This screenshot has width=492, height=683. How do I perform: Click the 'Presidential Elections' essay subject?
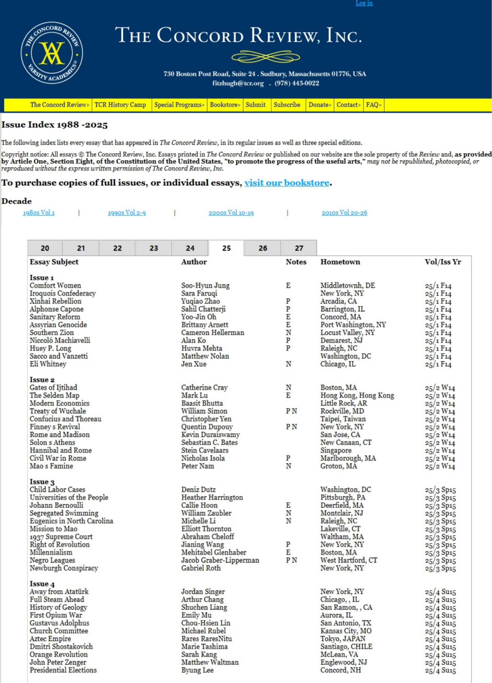click(x=63, y=670)
